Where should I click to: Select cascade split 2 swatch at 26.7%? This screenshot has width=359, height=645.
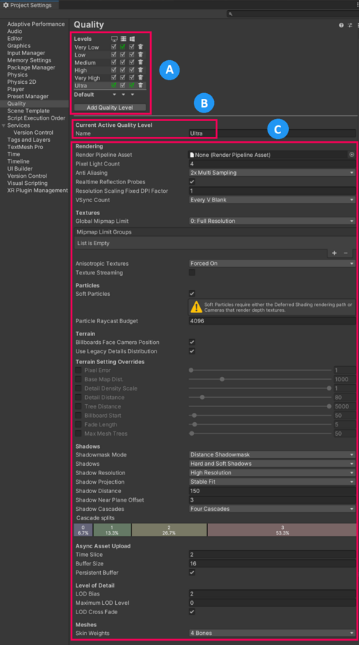[169, 530]
